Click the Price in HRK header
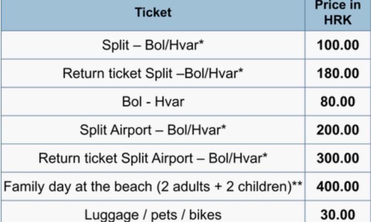 click(337, 13)
